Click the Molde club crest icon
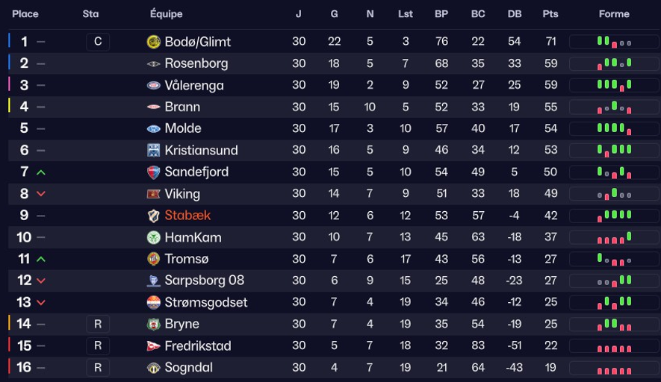The image size is (661, 382). pyautogui.click(x=154, y=128)
